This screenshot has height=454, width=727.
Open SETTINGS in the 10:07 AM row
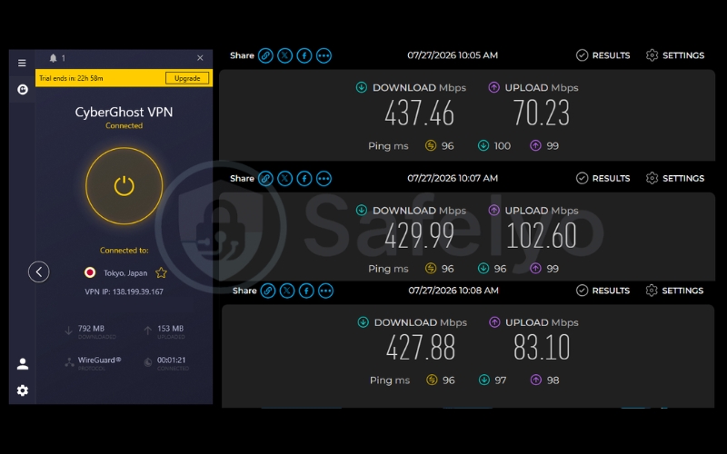[675, 178]
